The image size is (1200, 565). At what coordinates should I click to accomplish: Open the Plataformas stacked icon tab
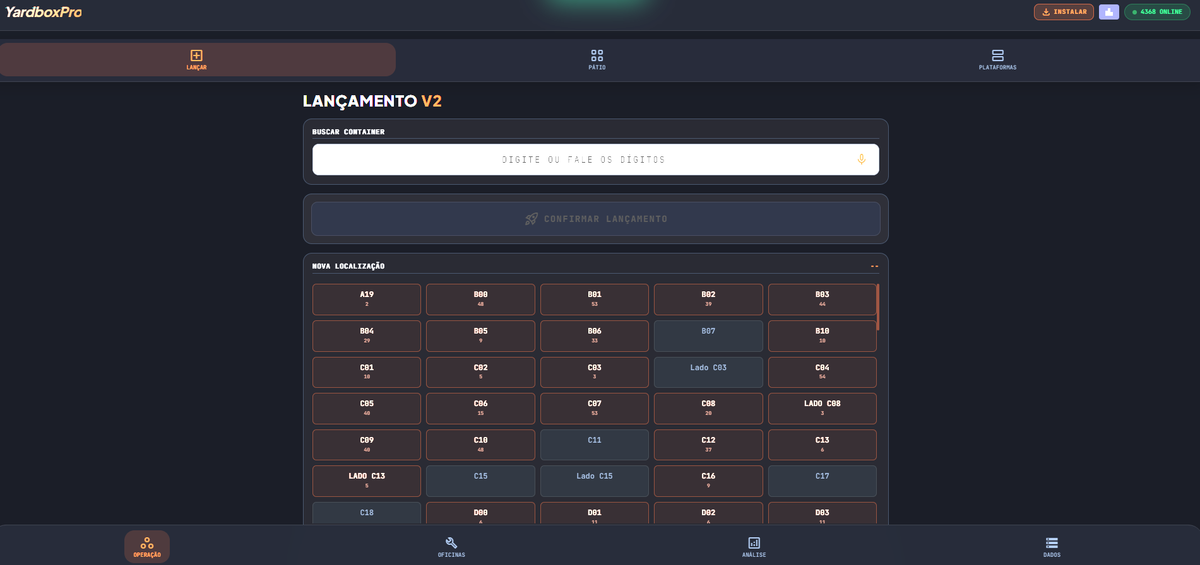pos(997,59)
